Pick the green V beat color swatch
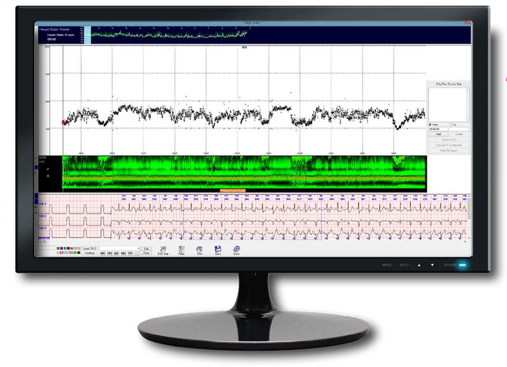Viewport: 507px width, 367px height. 58,248
